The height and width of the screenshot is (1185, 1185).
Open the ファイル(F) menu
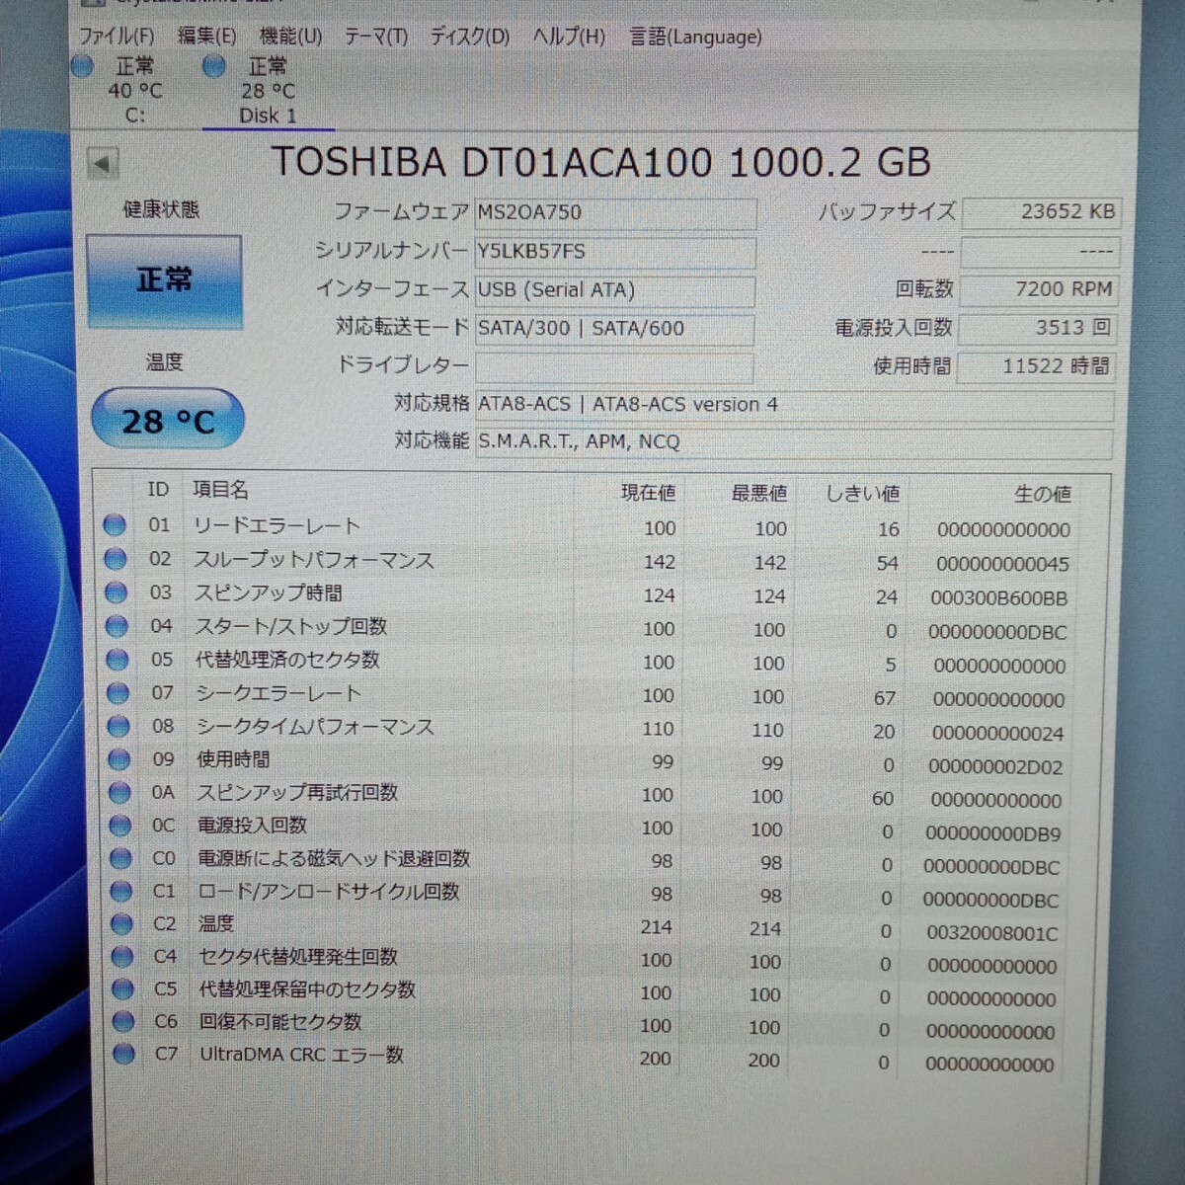116,37
